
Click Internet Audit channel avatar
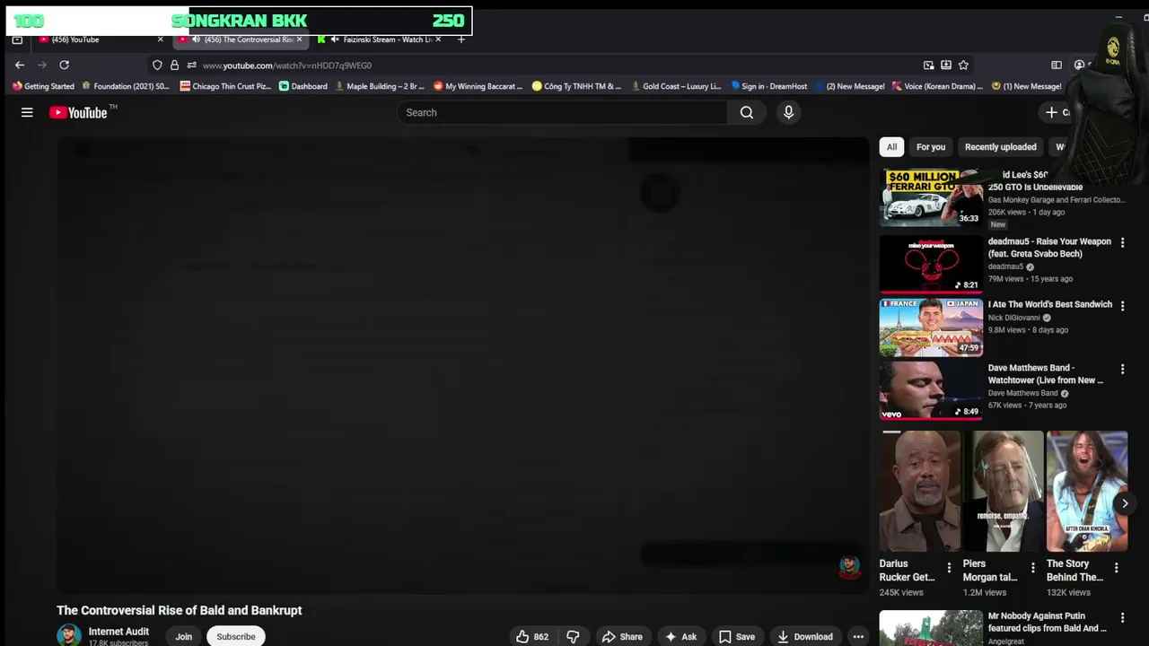(68, 635)
